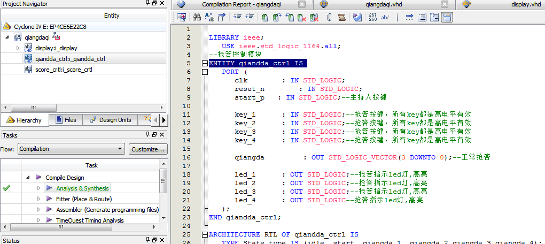
Task: Expand the Analysis & Synthesis task
Action: [x=39, y=188]
